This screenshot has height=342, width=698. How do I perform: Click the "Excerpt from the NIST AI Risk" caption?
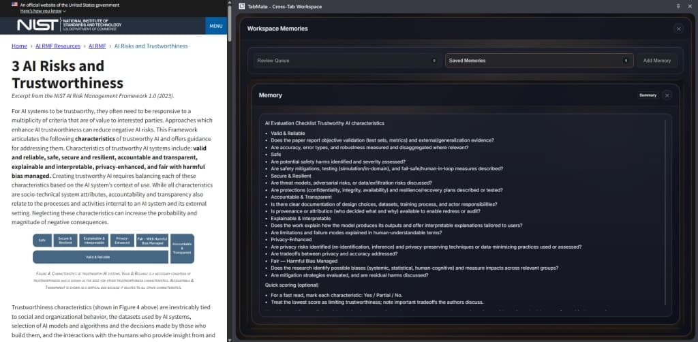pos(93,96)
